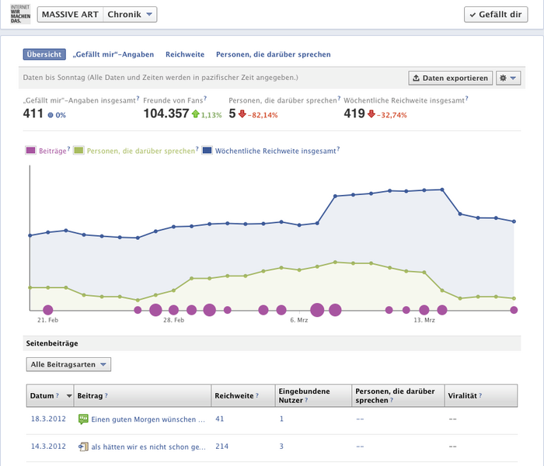Click the chat post icon for 18.3.2012
Image resolution: width=544 pixels, height=466 pixels.
tap(83, 419)
